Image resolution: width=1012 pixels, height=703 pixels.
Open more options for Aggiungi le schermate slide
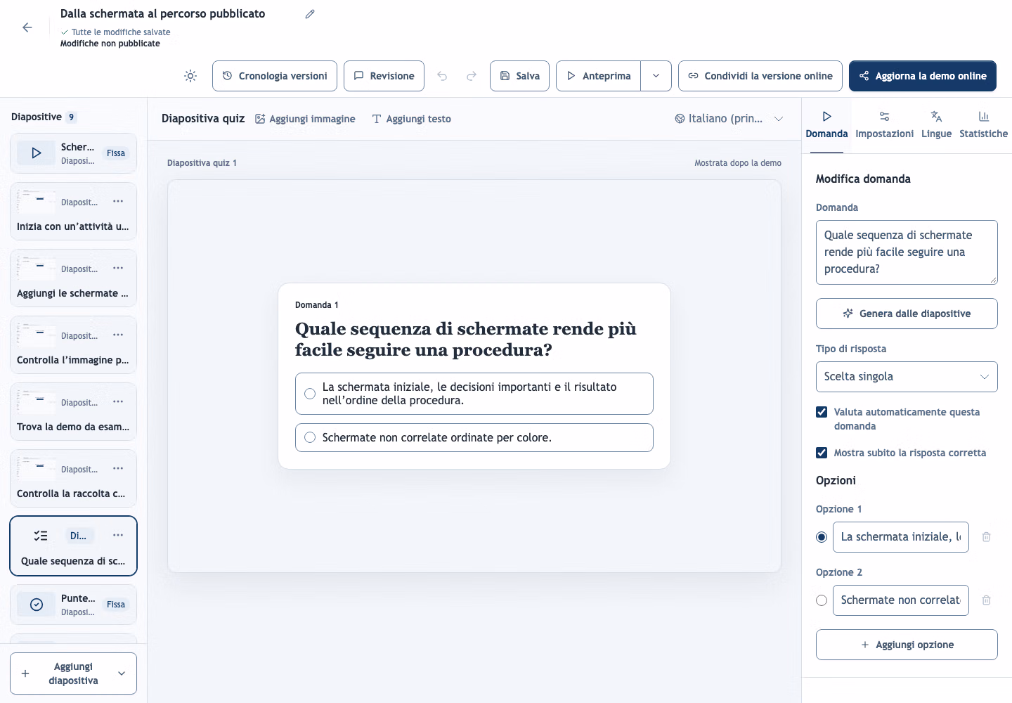(118, 269)
